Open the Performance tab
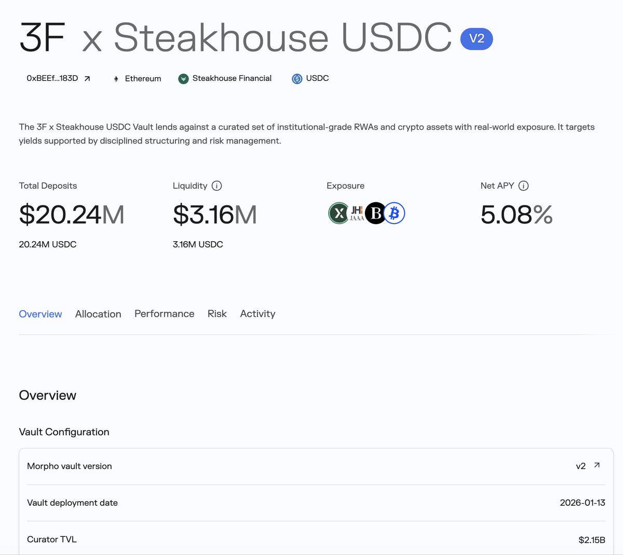This screenshot has height=555, width=623. coord(165,314)
